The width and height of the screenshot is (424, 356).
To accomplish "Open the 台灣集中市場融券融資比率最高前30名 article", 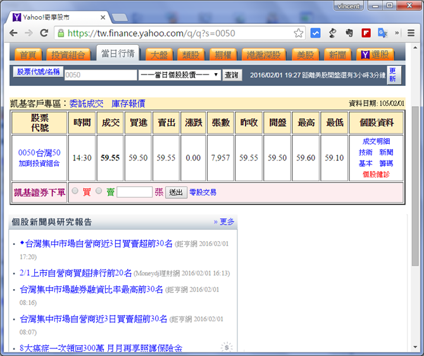I will click(91, 289).
